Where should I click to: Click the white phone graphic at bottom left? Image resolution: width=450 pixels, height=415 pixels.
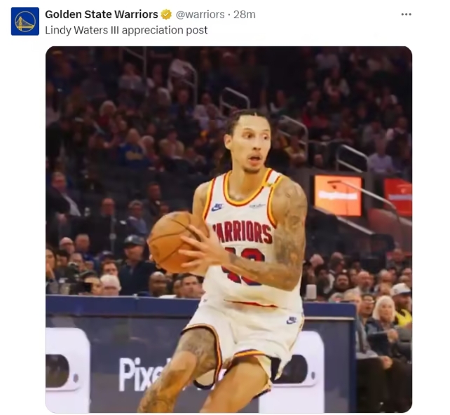pyautogui.click(x=67, y=370)
